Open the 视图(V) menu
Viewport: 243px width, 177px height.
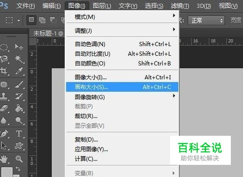228,6
